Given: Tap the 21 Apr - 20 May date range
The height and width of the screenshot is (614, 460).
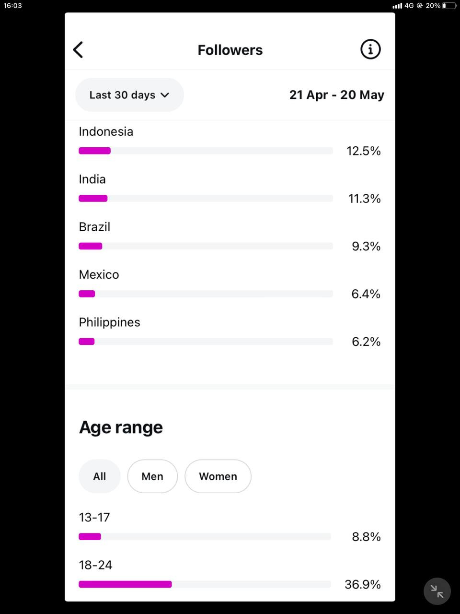Looking at the screenshot, I should [x=337, y=95].
